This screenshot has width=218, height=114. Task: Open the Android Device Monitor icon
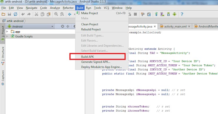point(174,14)
